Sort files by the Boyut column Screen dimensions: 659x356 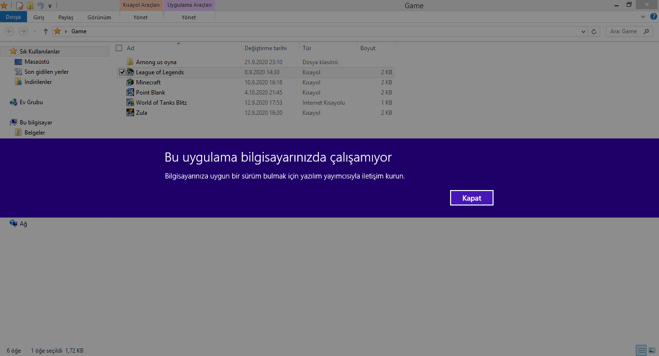[376, 48]
